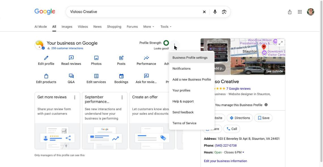Open Edit products shopping bag icon
Image resolution: width=323 pixels, height=167 pixels.
tap(46, 76)
